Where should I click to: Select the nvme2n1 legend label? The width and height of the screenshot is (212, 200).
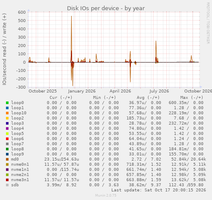[x=20, y=175]
